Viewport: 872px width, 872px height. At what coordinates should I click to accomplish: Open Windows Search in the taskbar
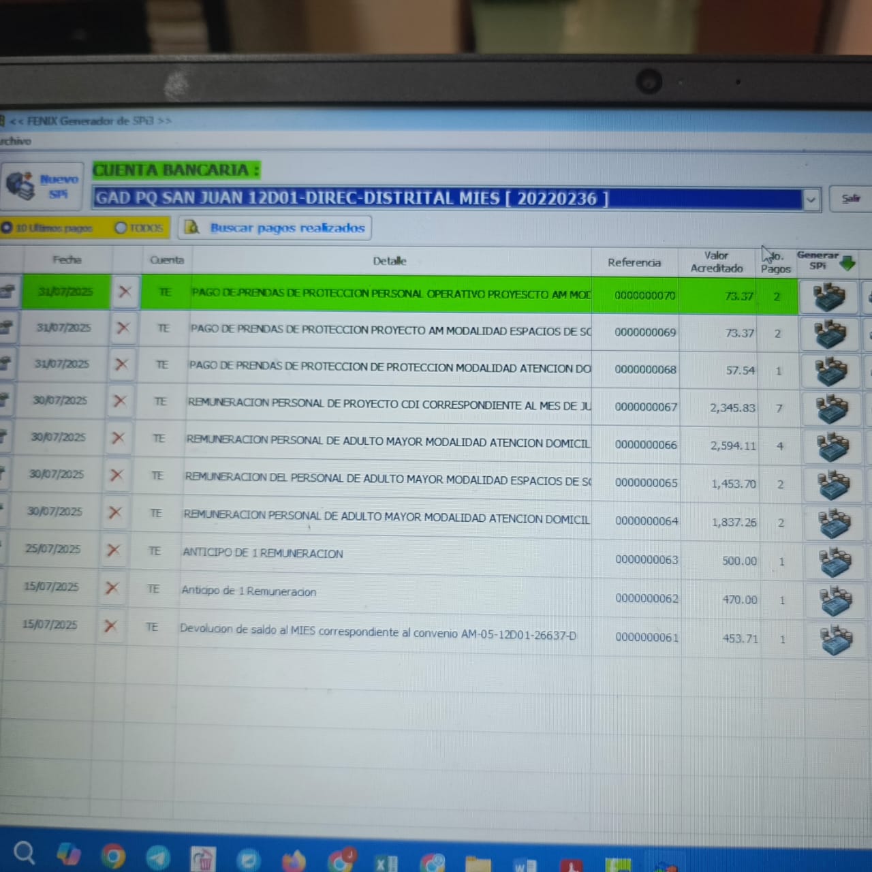[x=25, y=853]
